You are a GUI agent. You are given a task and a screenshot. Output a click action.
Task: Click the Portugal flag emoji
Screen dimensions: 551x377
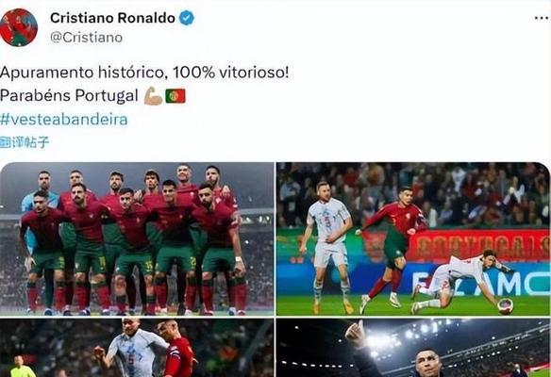[175, 96]
